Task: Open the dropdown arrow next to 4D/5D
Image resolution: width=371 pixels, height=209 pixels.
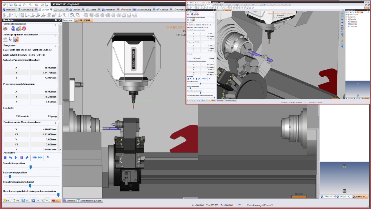Action: [x=67, y=10]
